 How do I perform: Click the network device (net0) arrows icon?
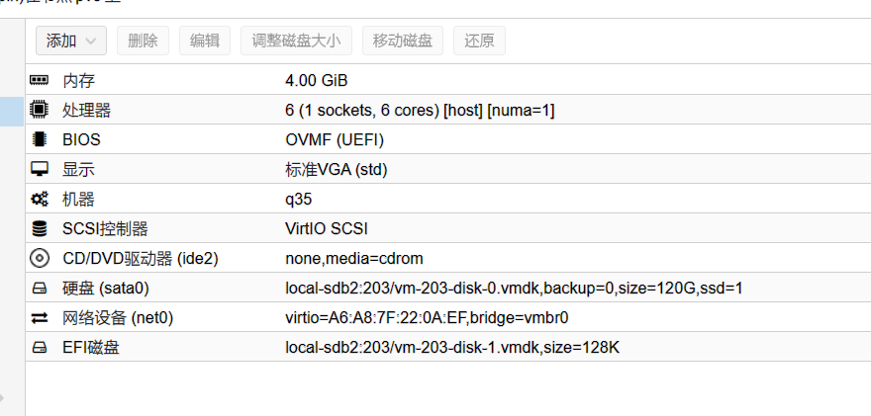pos(40,317)
